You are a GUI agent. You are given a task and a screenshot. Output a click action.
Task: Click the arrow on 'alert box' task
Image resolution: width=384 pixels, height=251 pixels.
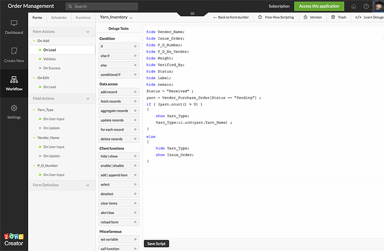[x=135, y=212]
